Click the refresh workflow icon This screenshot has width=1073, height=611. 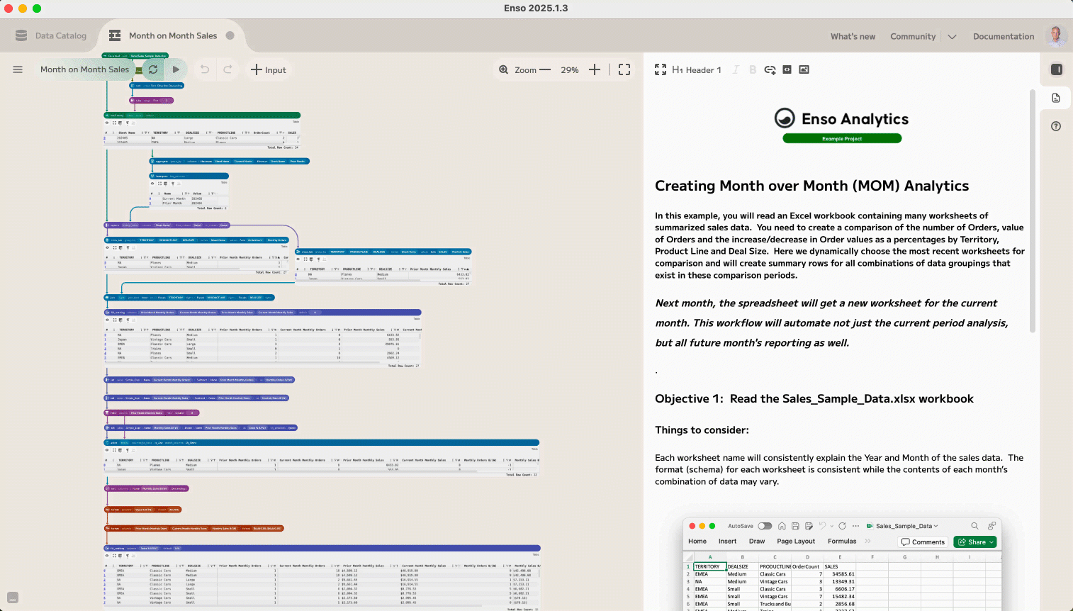pyautogui.click(x=153, y=69)
